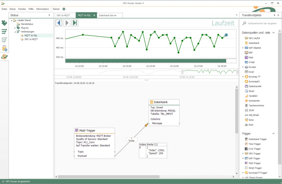Click the Taschenrechner calculator icon
This screenshot has width=282, height=184.
coord(246,105)
